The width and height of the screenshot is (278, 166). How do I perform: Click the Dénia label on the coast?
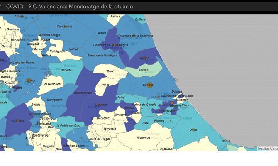coord(226,141)
